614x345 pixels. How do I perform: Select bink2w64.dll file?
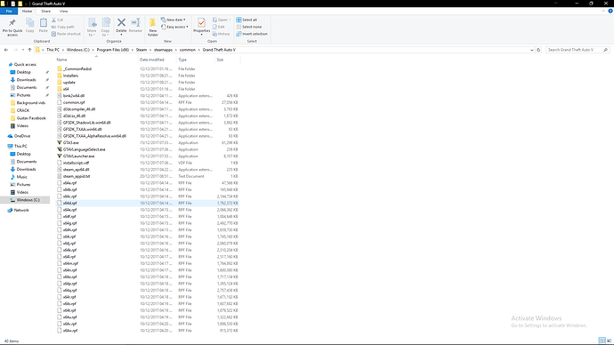[74, 96]
